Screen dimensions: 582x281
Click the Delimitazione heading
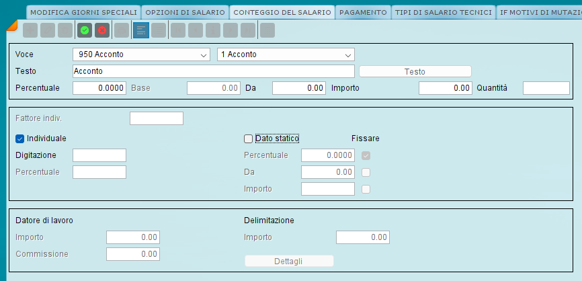tap(269, 220)
